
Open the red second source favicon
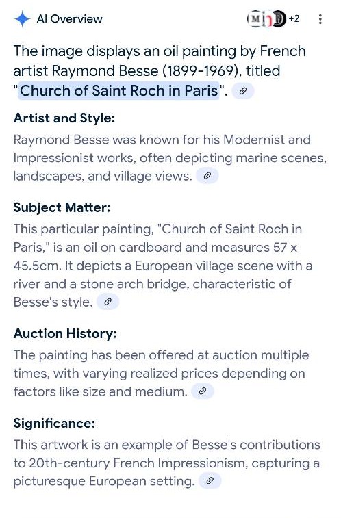pyautogui.click(x=268, y=20)
